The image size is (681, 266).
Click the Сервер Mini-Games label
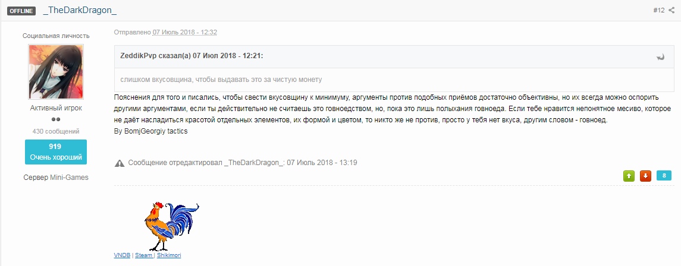pos(56,177)
